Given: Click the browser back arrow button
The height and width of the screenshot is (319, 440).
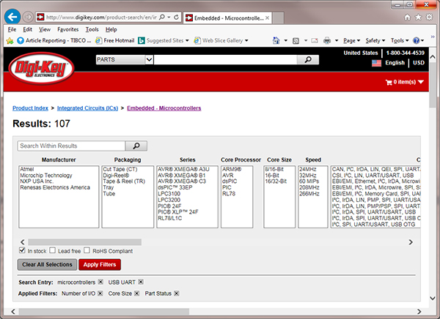Looking at the screenshot, I should point(12,15).
